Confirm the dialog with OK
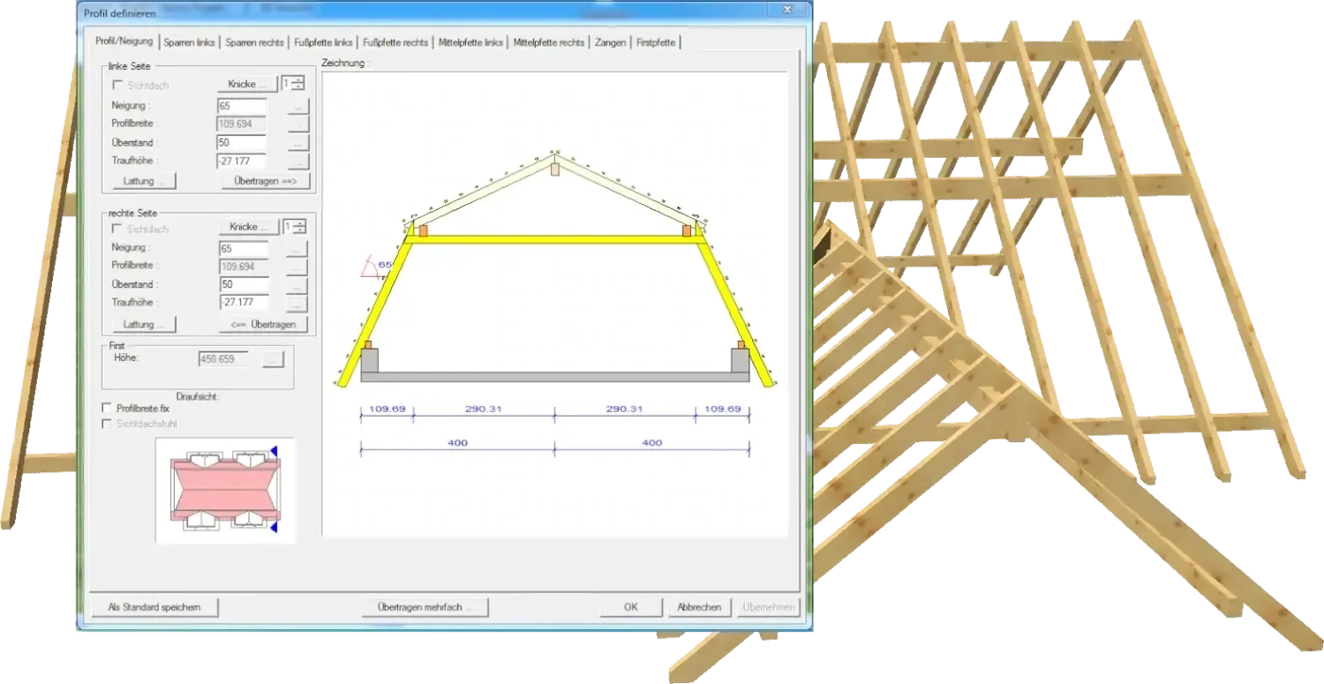Screen dimensions: 1324x684 (x=630, y=607)
